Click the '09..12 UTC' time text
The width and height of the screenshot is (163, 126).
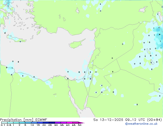click(136, 120)
